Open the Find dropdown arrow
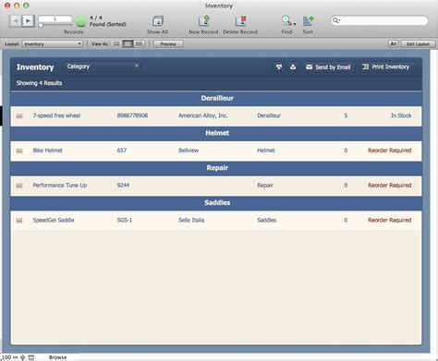The image size is (438, 361). point(295,24)
